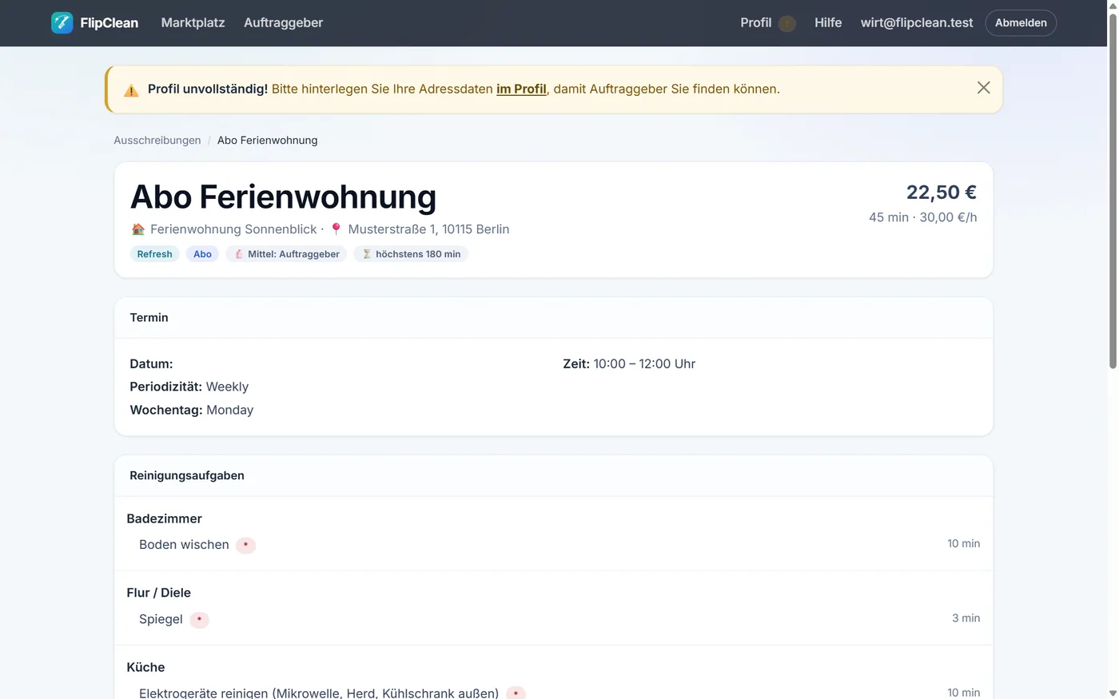Viewport: 1119px width, 699px height.
Task: Dismiss the profile incomplete banner
Action: pos(983,88)
